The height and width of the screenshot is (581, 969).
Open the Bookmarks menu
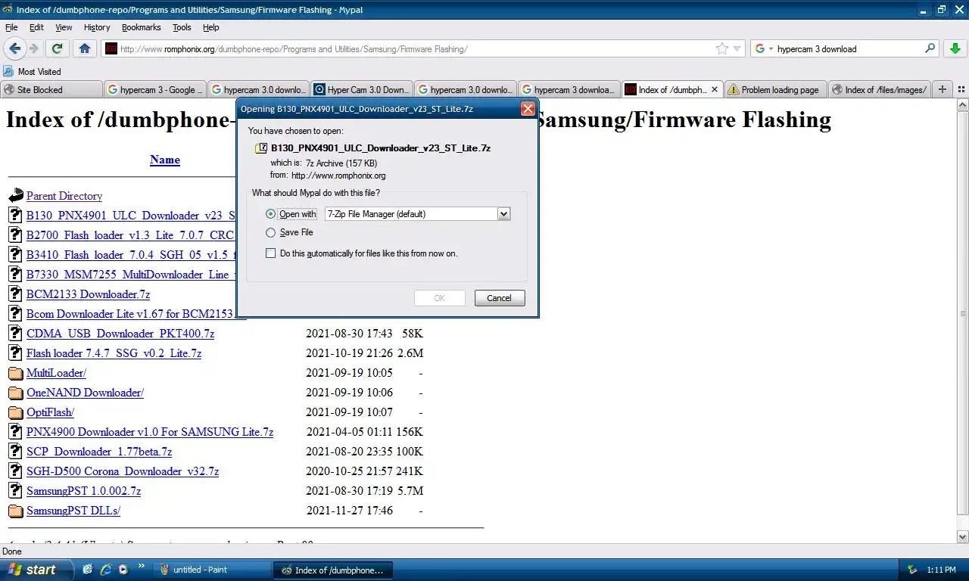[142, 27]
